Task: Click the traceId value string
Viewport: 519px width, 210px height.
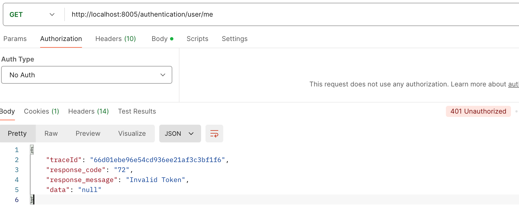Action: coord(158,160)
